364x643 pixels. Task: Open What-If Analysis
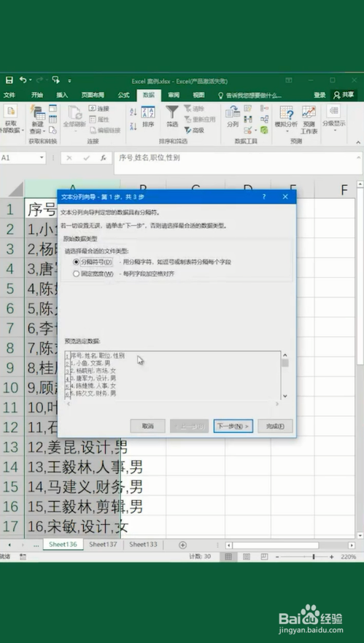[286, 120]
